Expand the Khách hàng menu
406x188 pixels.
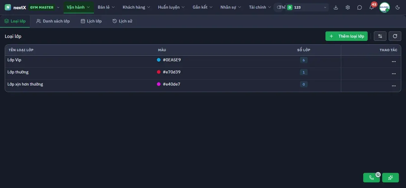coord(136,7)
